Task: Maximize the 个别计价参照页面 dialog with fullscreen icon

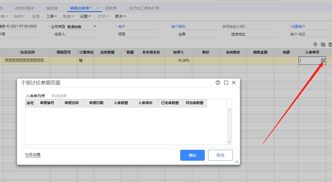Action: 226,83
